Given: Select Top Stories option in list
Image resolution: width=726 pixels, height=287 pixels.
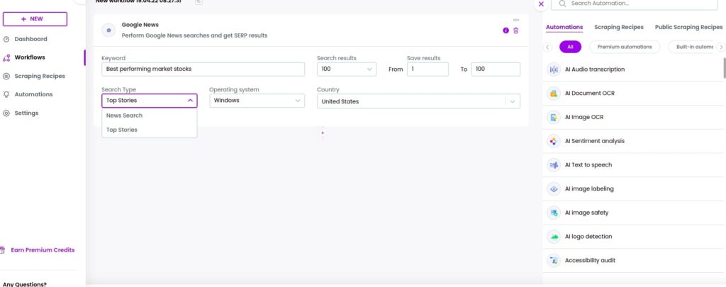Looking at the screenshot, I should pos(150,130).
